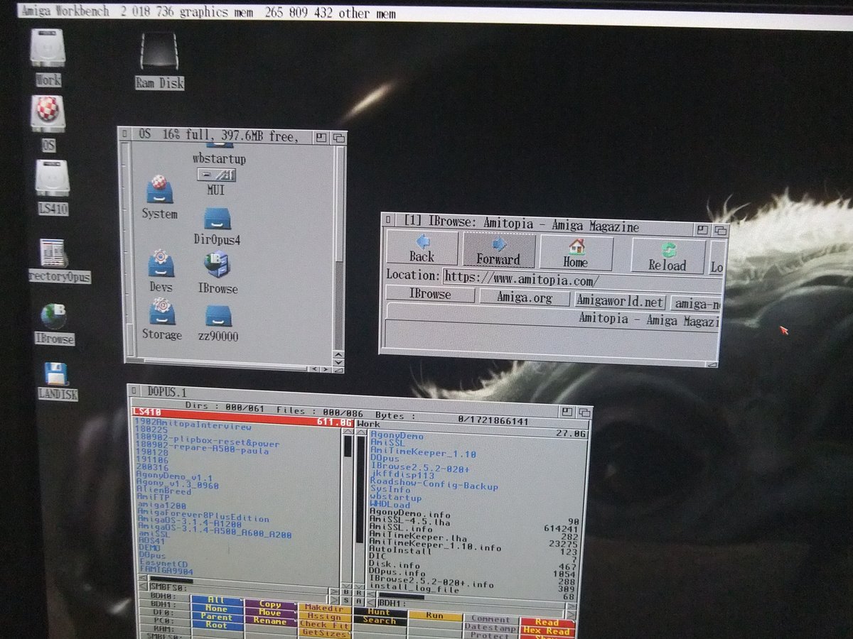This screenshot has width=853, height=639.
Task: Click the Datestamp button in DOpus
Action: pyautogui.click(x=491, y=628)
